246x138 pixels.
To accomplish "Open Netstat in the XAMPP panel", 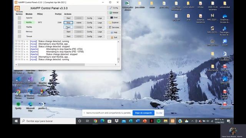I will tap(114, 13).
